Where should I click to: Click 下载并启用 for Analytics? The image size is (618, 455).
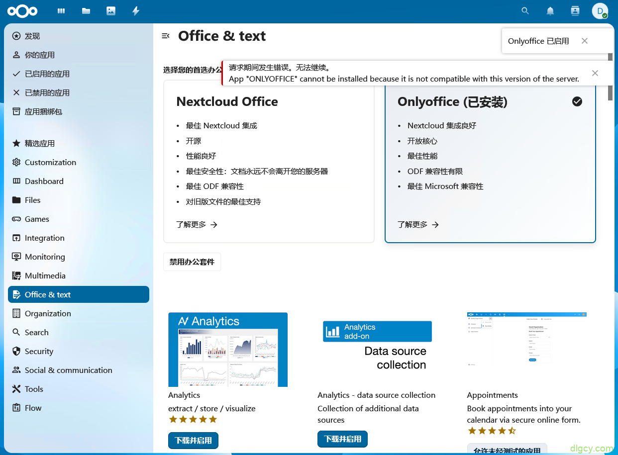193,440
